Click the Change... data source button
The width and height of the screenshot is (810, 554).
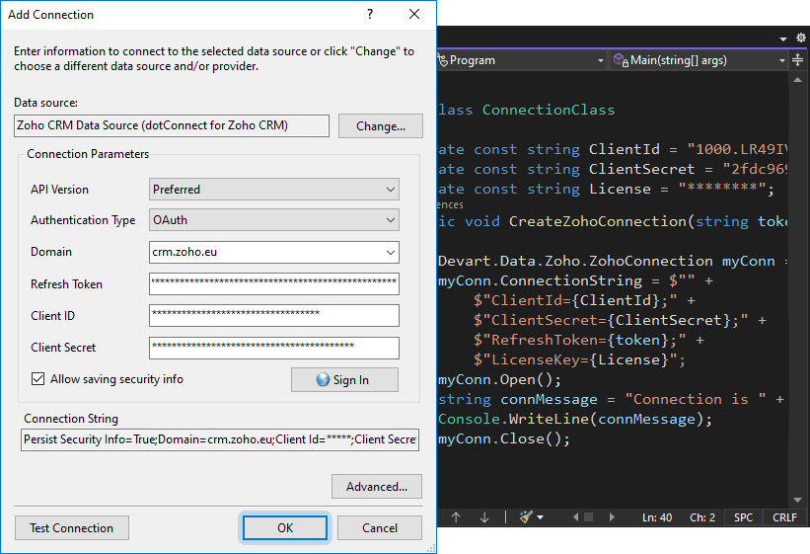[380, 126]
